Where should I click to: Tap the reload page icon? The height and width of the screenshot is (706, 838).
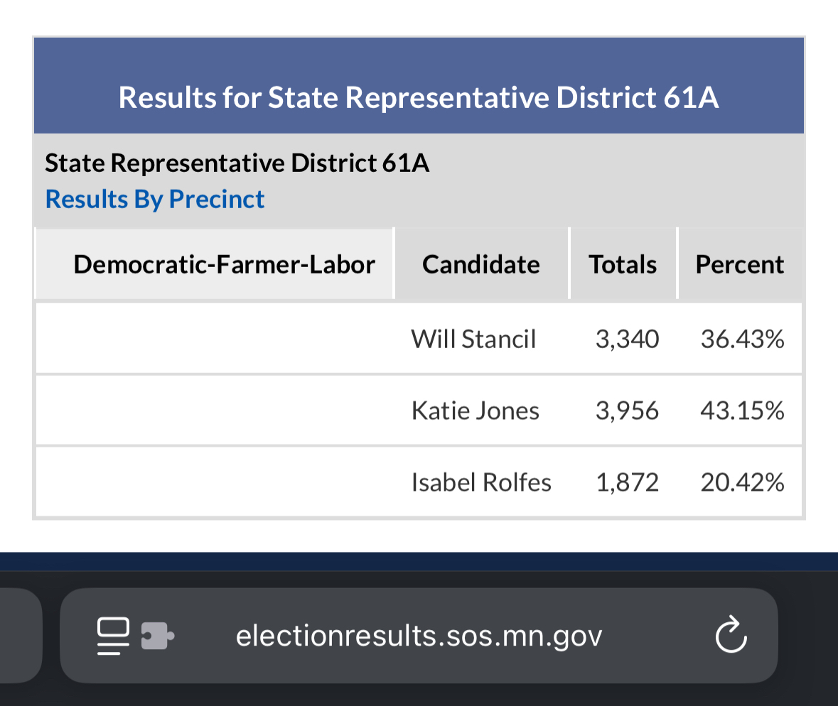[x=731, y=635]
